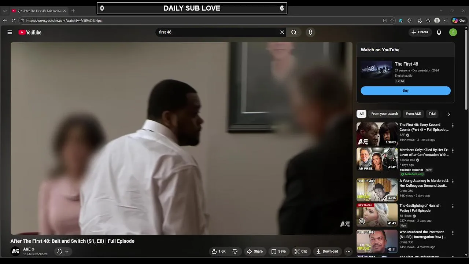Open the split screen apps icon

click(385, 21)
